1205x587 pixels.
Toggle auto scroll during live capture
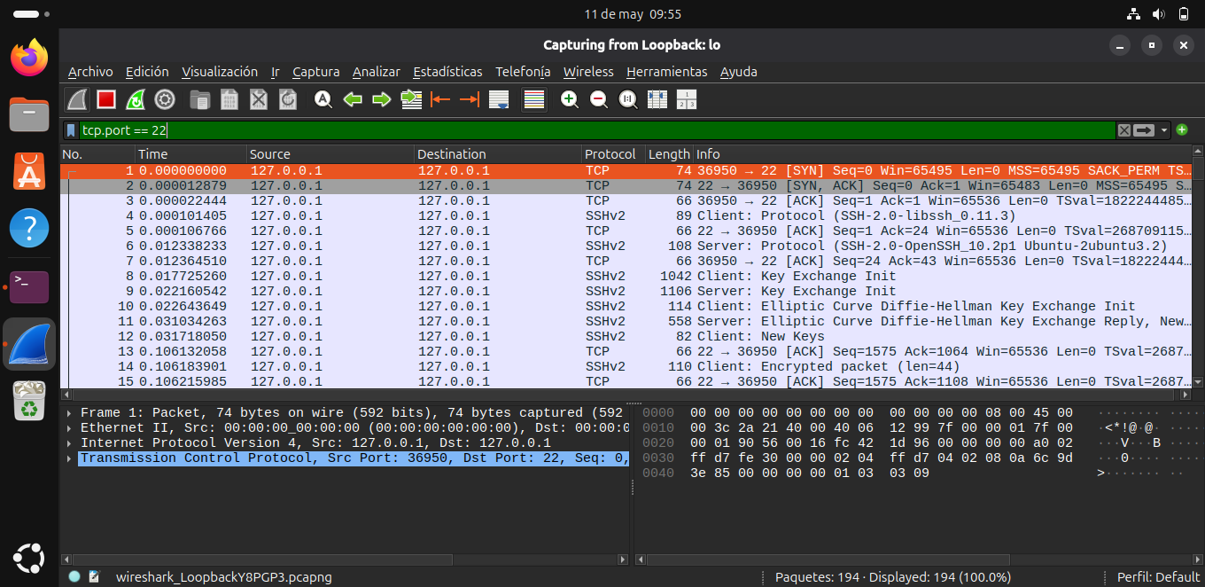(499, 99)
